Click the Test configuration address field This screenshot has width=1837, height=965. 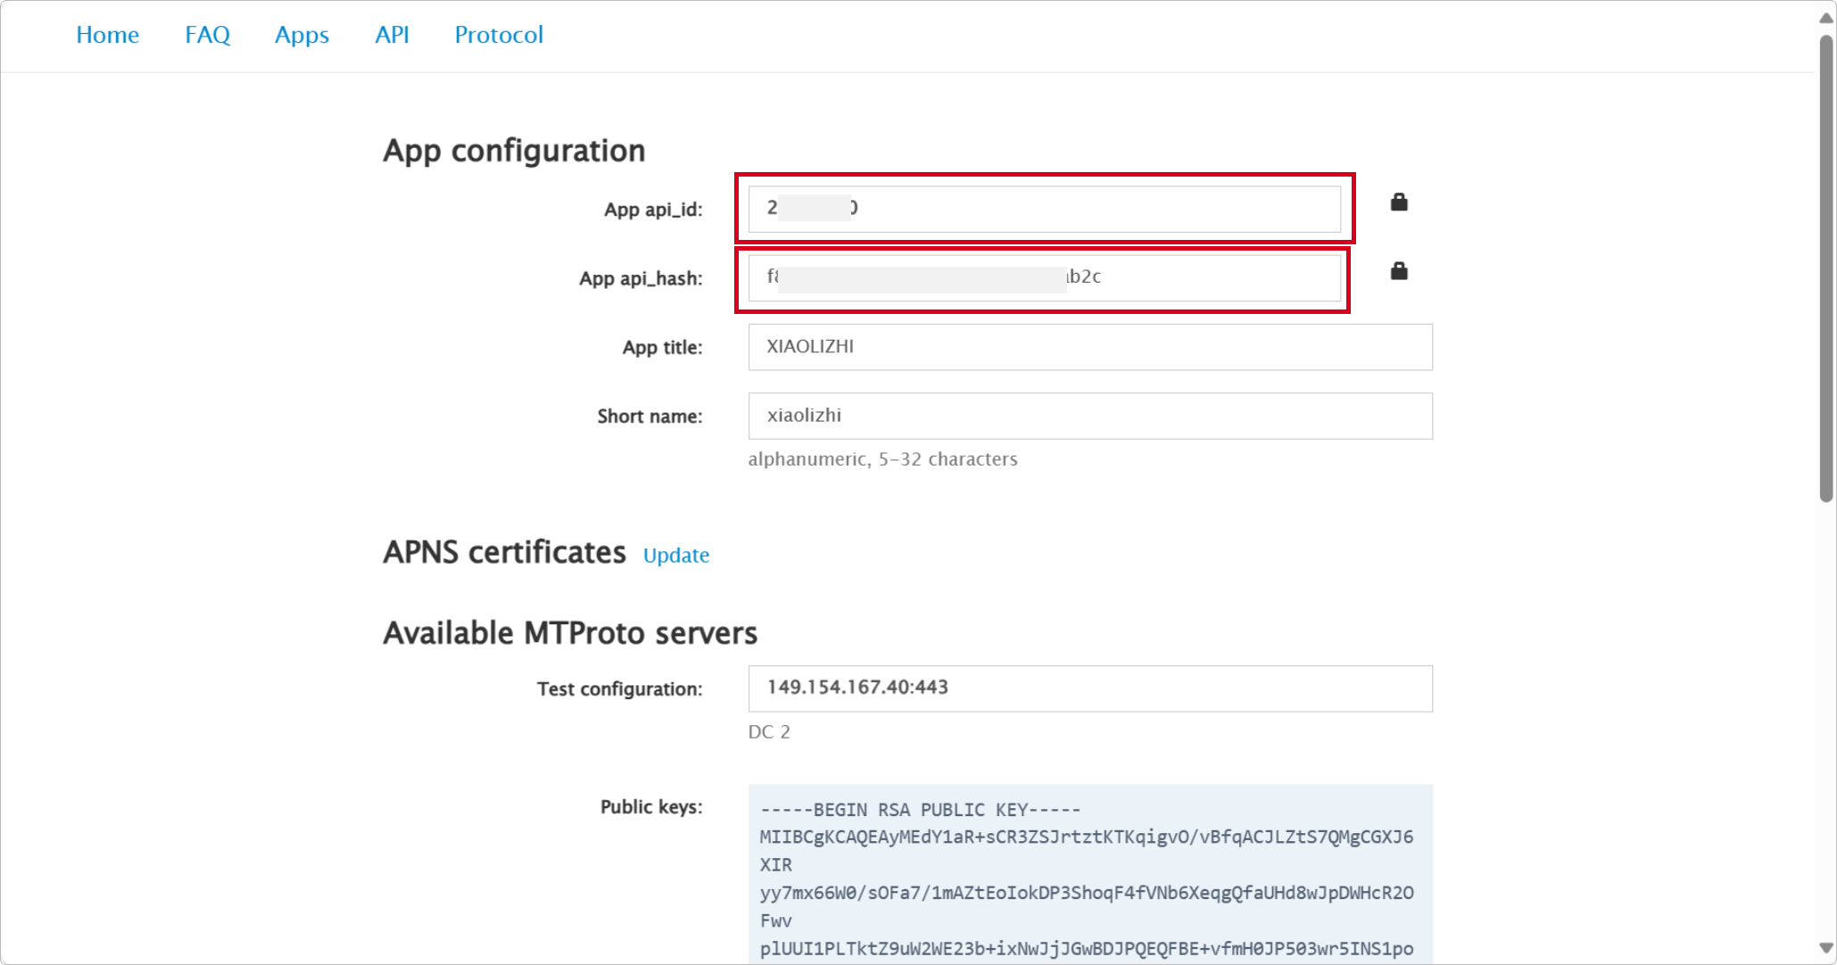tap(1089, 689)
